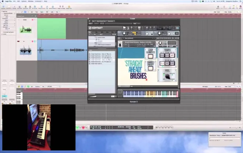The height and width of the screenshot is (153, 243).
Task: Click the Repeat Section toolbar icon
Action: coord(42,7)
